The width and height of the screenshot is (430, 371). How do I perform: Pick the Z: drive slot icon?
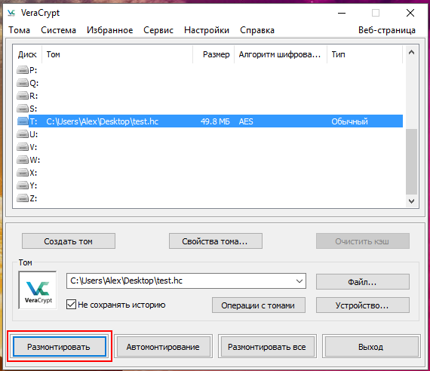point(23,198)
